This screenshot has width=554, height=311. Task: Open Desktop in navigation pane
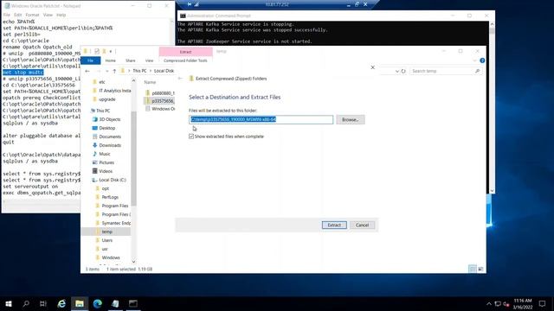pos(106,128)
